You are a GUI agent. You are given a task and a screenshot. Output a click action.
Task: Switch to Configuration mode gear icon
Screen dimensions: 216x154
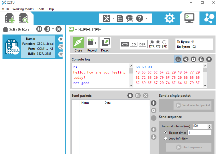(170, 18)
